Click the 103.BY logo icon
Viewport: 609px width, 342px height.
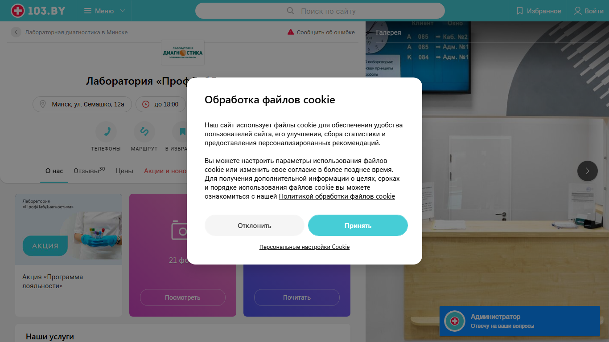click(x=18, y=11)
